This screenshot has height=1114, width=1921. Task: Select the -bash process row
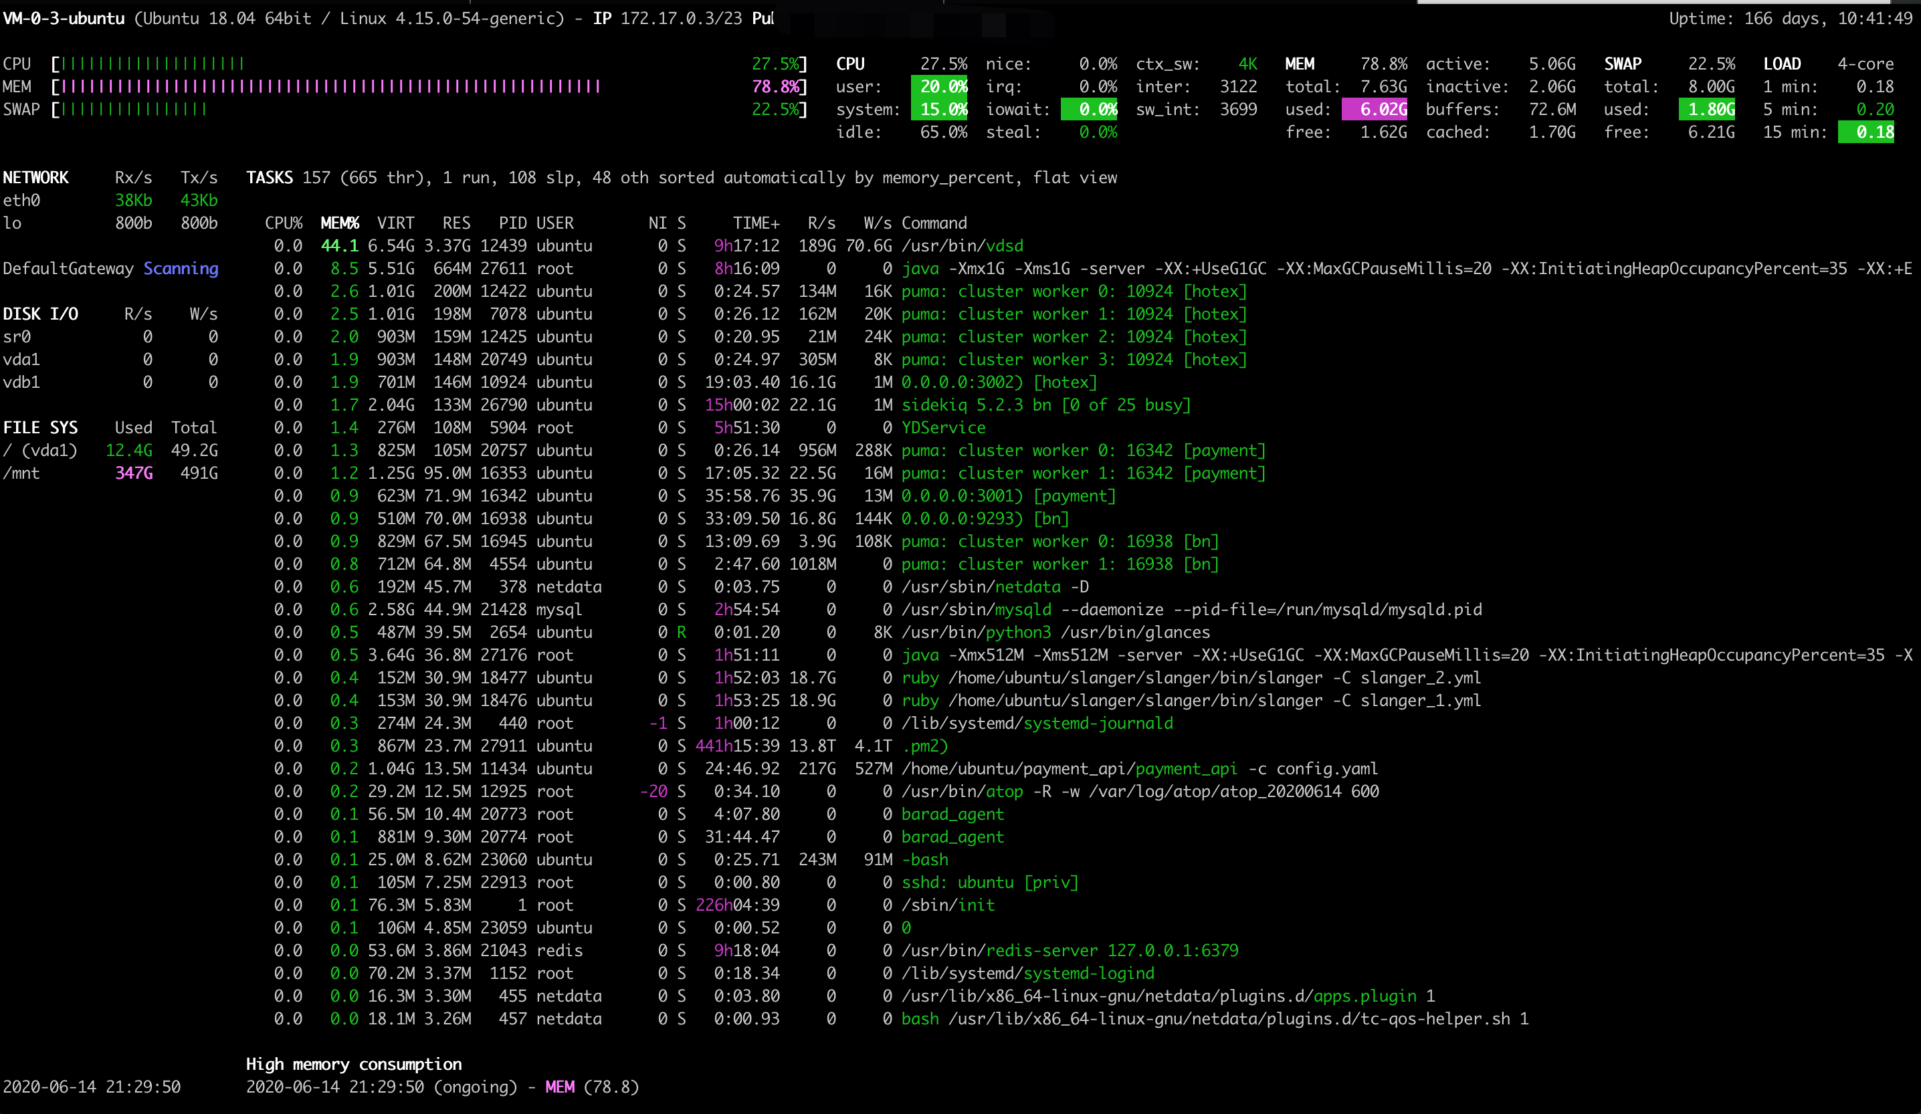point(611,859)
